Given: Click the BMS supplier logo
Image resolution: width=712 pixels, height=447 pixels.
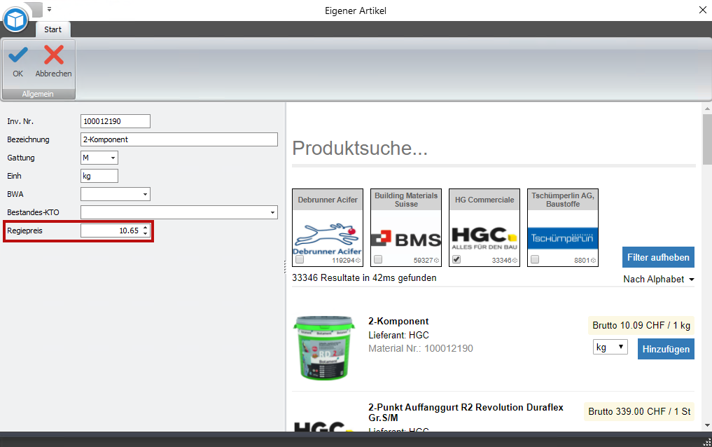Looking at the screenshot, I should click(x=405, y=239).
